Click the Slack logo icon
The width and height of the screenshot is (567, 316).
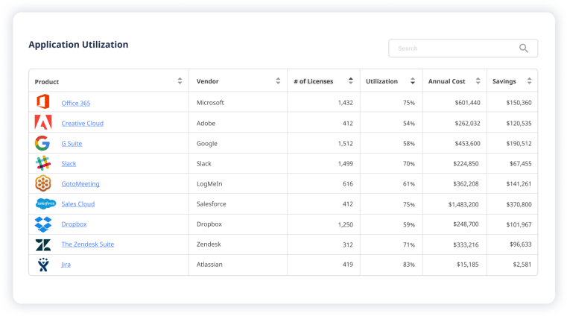click(42, 163)
